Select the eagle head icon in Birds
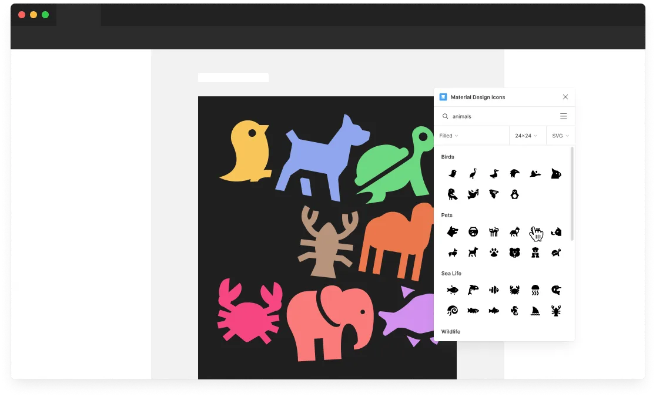Screen dimensions: 656x397 click(x=514, y=174)
